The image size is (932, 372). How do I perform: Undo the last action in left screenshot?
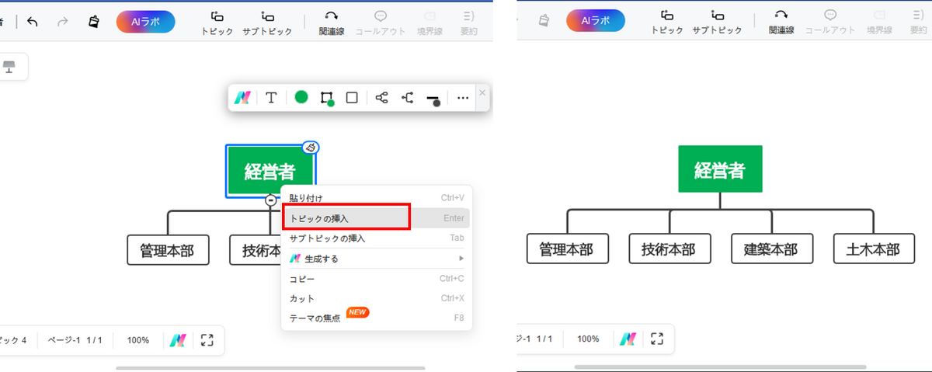[x=32, y=21]
